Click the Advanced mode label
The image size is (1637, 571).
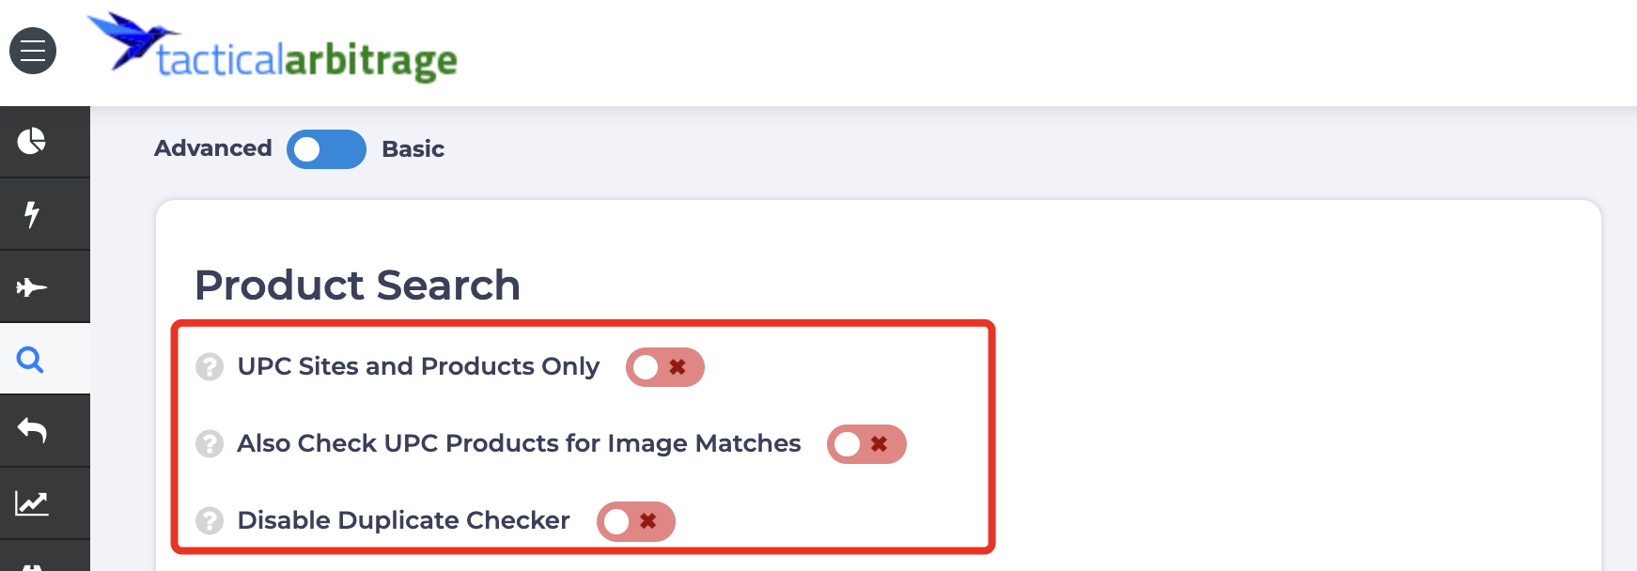pos(213,148)
